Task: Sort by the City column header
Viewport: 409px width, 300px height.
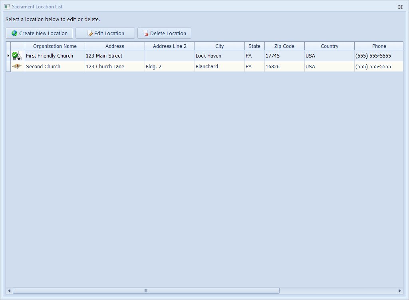Action: click(220, 46)
